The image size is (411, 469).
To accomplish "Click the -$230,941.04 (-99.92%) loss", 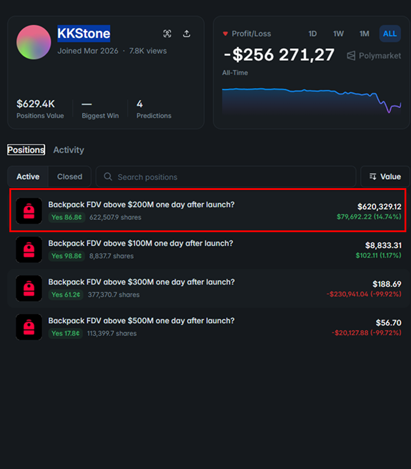I will [x=364, y=294].
